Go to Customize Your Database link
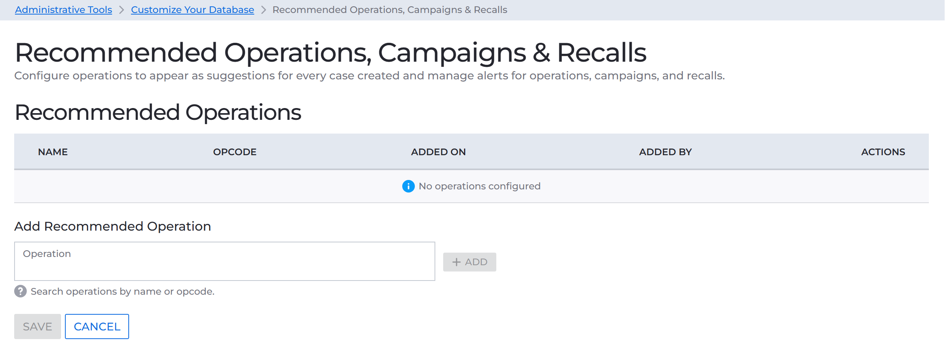The height and width of the screenshot is (354, 945). (192, 10)
